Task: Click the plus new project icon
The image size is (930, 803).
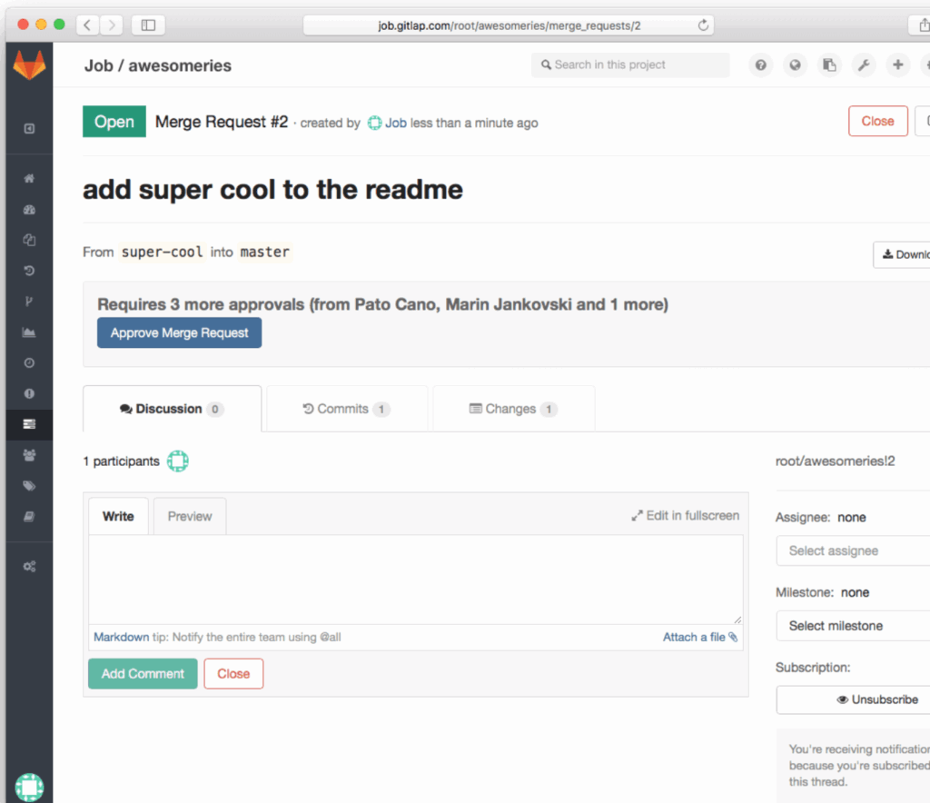Action: point(897,65)
